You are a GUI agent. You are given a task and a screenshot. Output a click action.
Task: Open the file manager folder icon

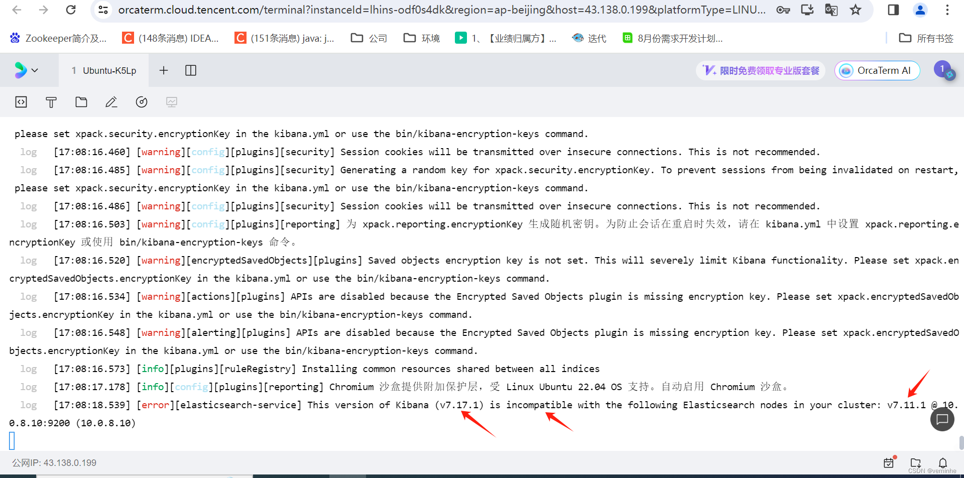[81, 102]
